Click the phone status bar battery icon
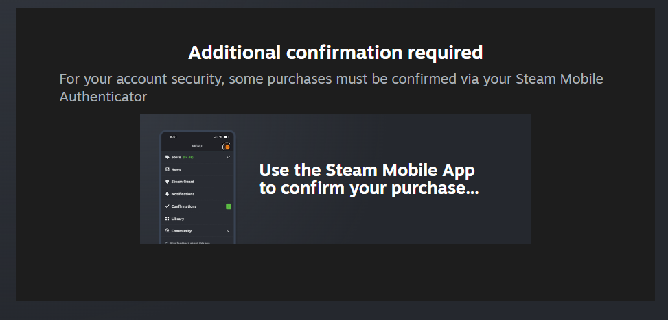 pos(227,137)
